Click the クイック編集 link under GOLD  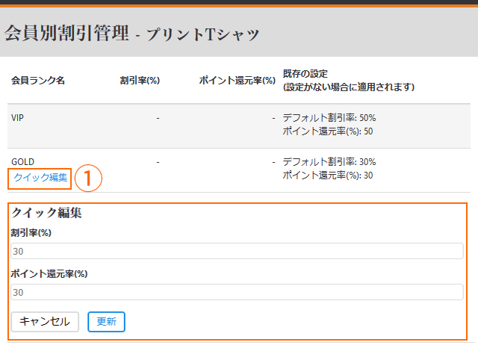tap(40, 178)
